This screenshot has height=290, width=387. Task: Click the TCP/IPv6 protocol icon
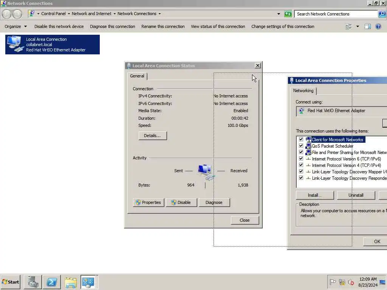pos(308,159)
